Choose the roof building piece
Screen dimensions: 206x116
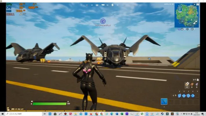click(193, 96)
